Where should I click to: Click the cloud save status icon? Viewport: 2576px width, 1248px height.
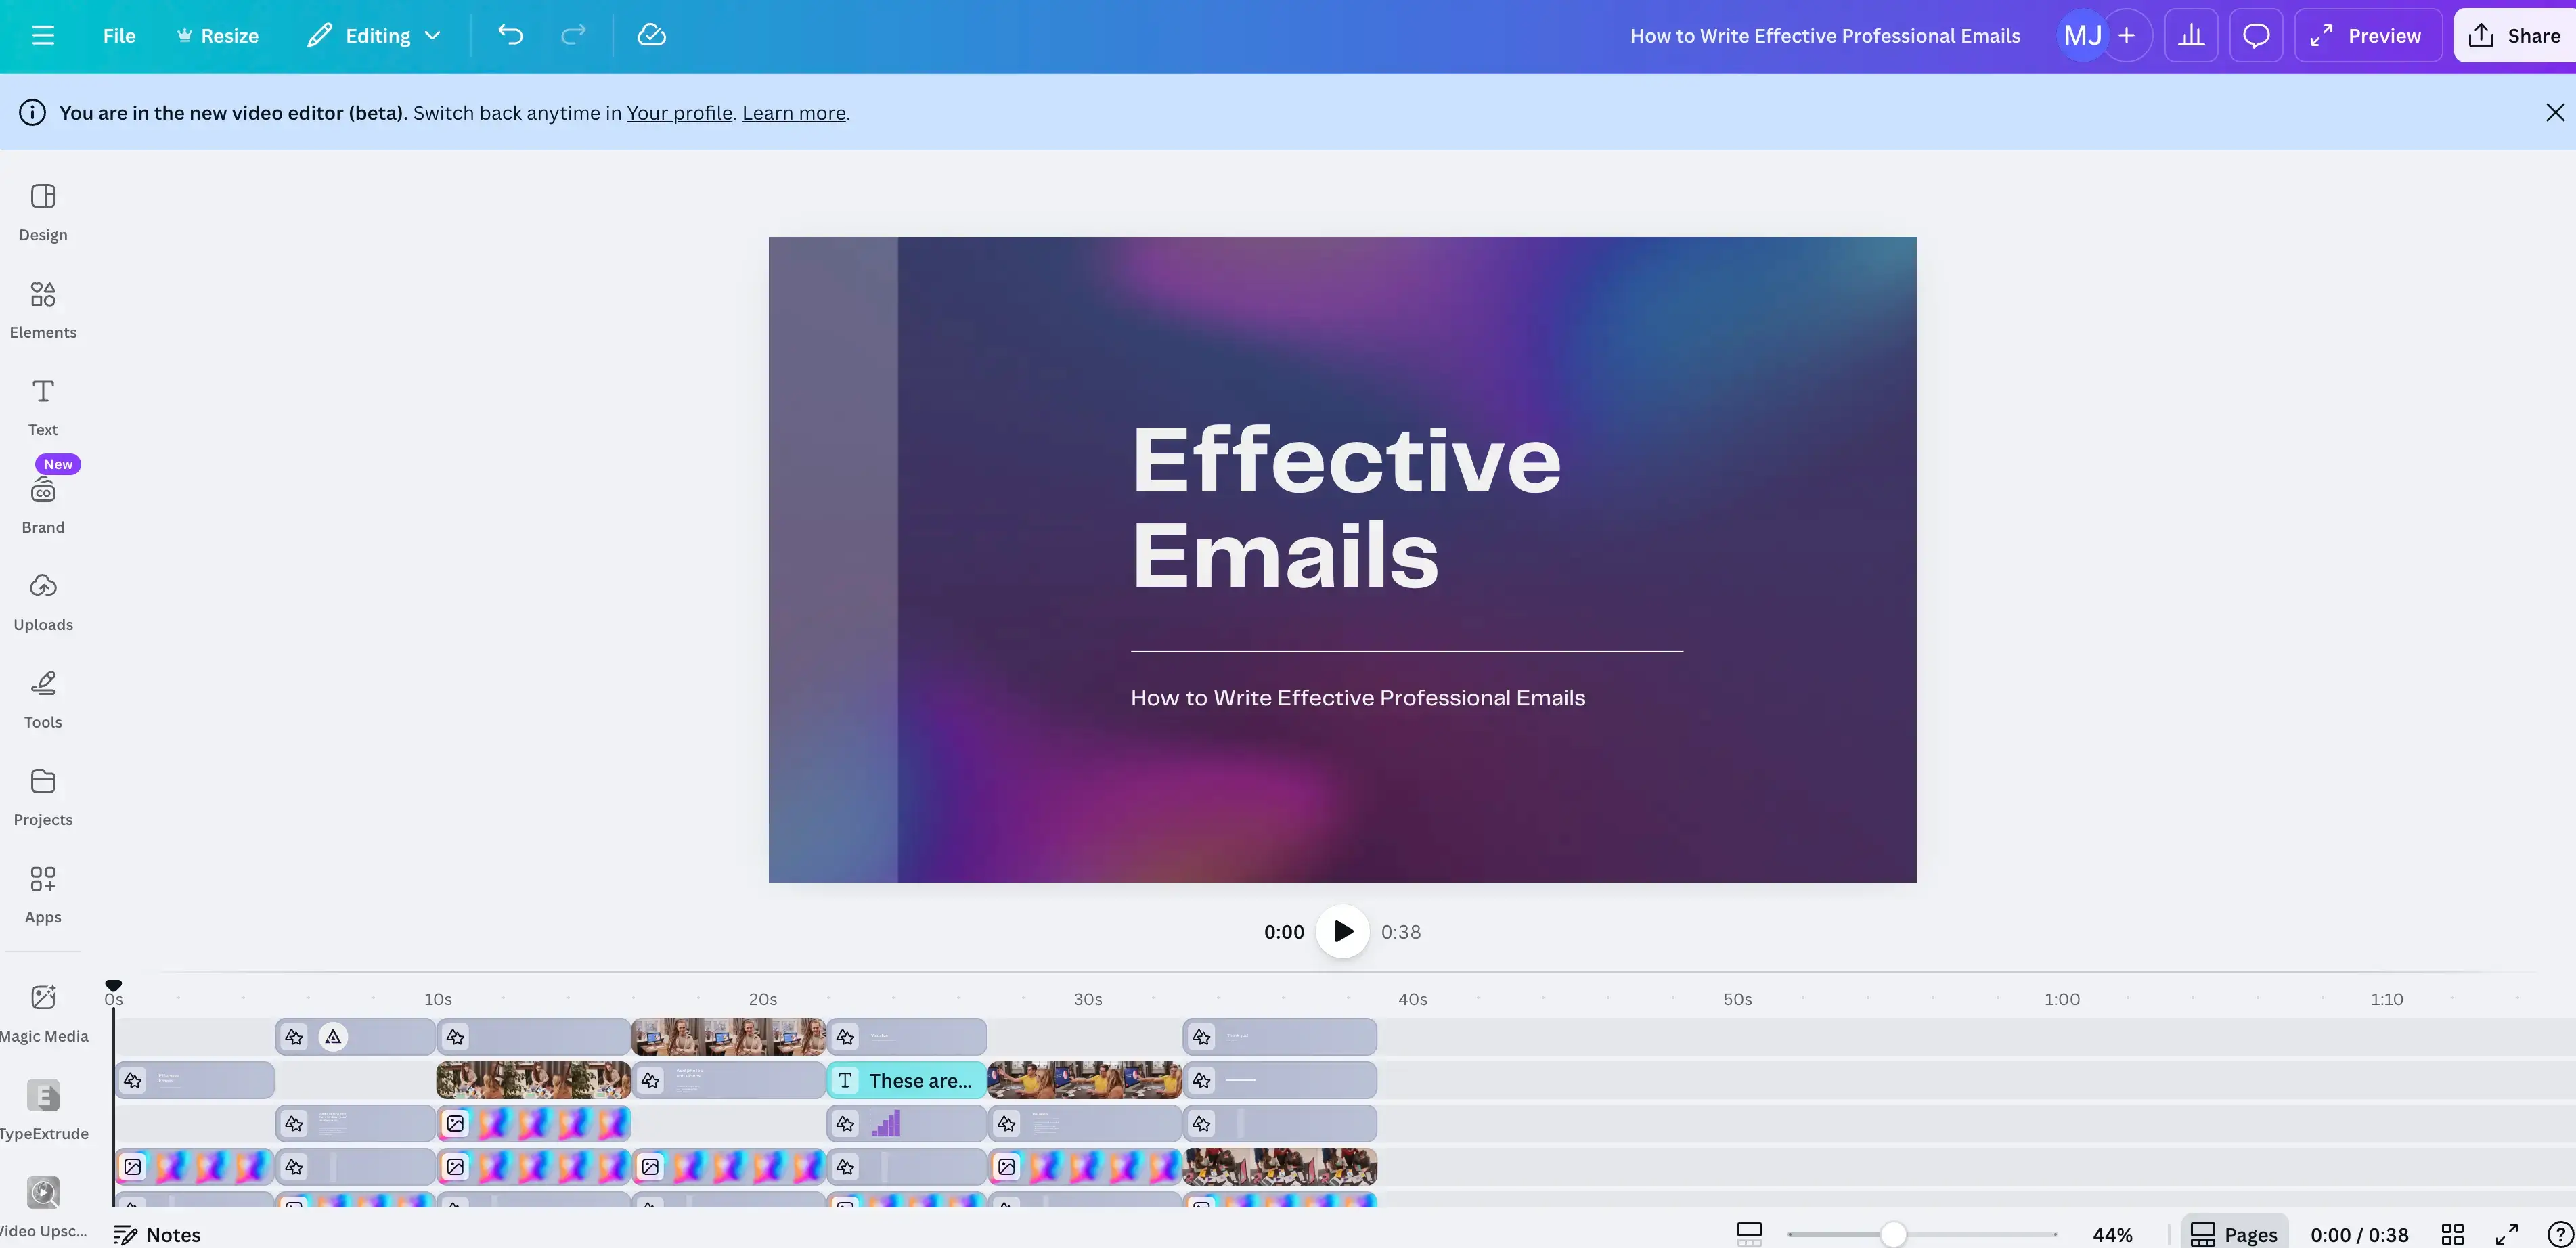tap(651, 36)
